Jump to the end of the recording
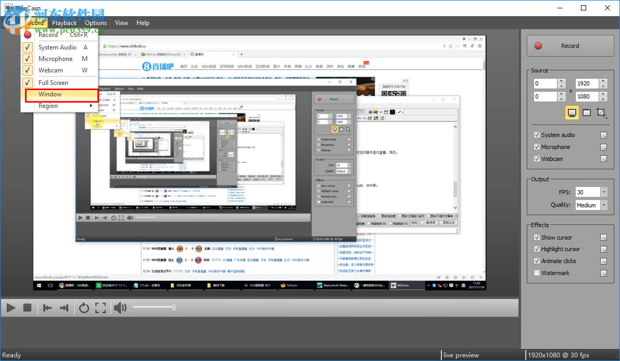620x361 pixels. click(64, 308)
